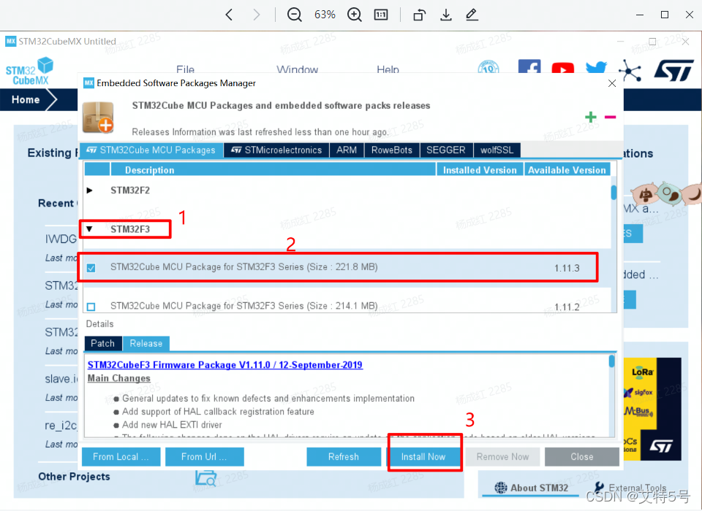Viewport: 702px width, 511px height.
Task: Switch to STMicroelectronics tab
Action: (x=276, y=150)
